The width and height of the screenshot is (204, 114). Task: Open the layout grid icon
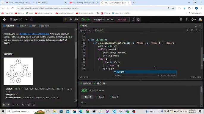181,19
